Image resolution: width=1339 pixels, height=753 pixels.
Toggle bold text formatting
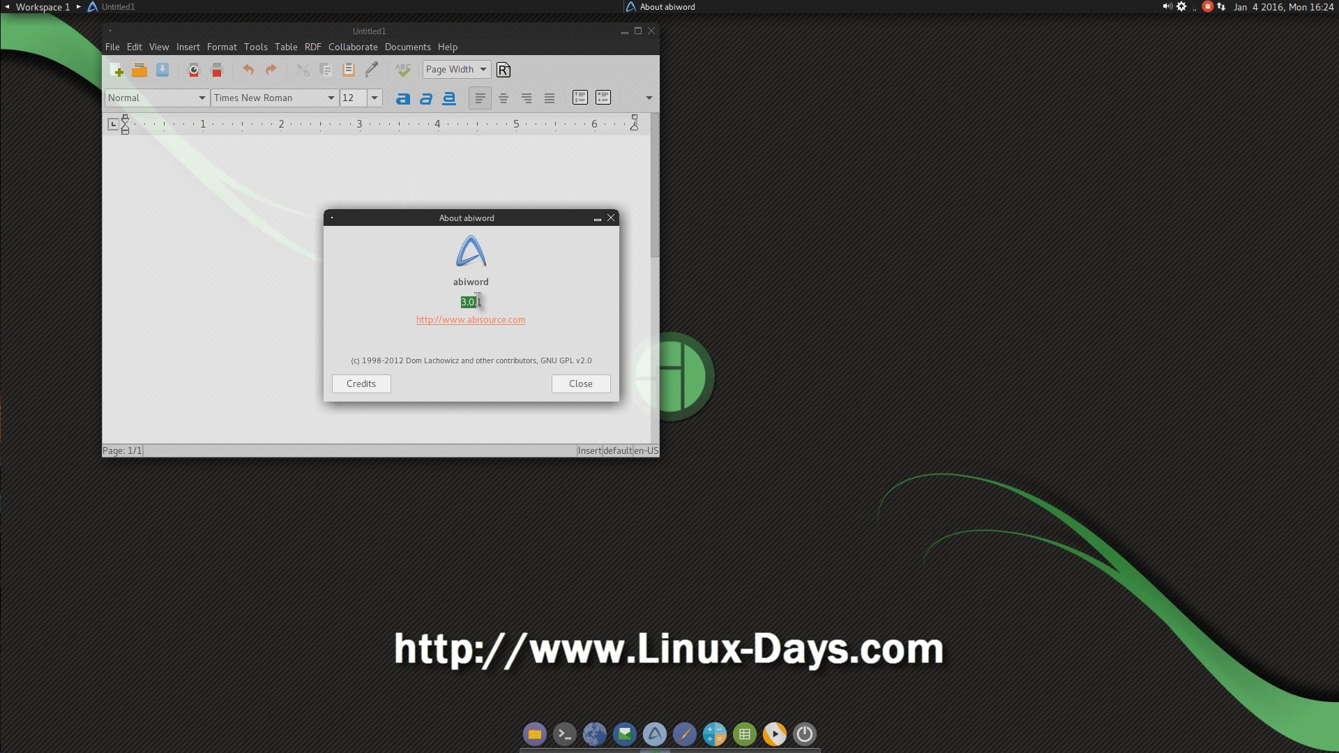(x=403, y=98)
